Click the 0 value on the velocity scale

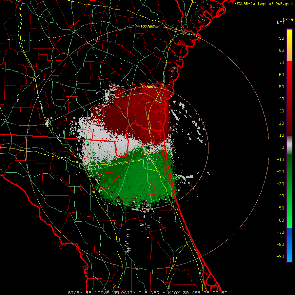283,147
